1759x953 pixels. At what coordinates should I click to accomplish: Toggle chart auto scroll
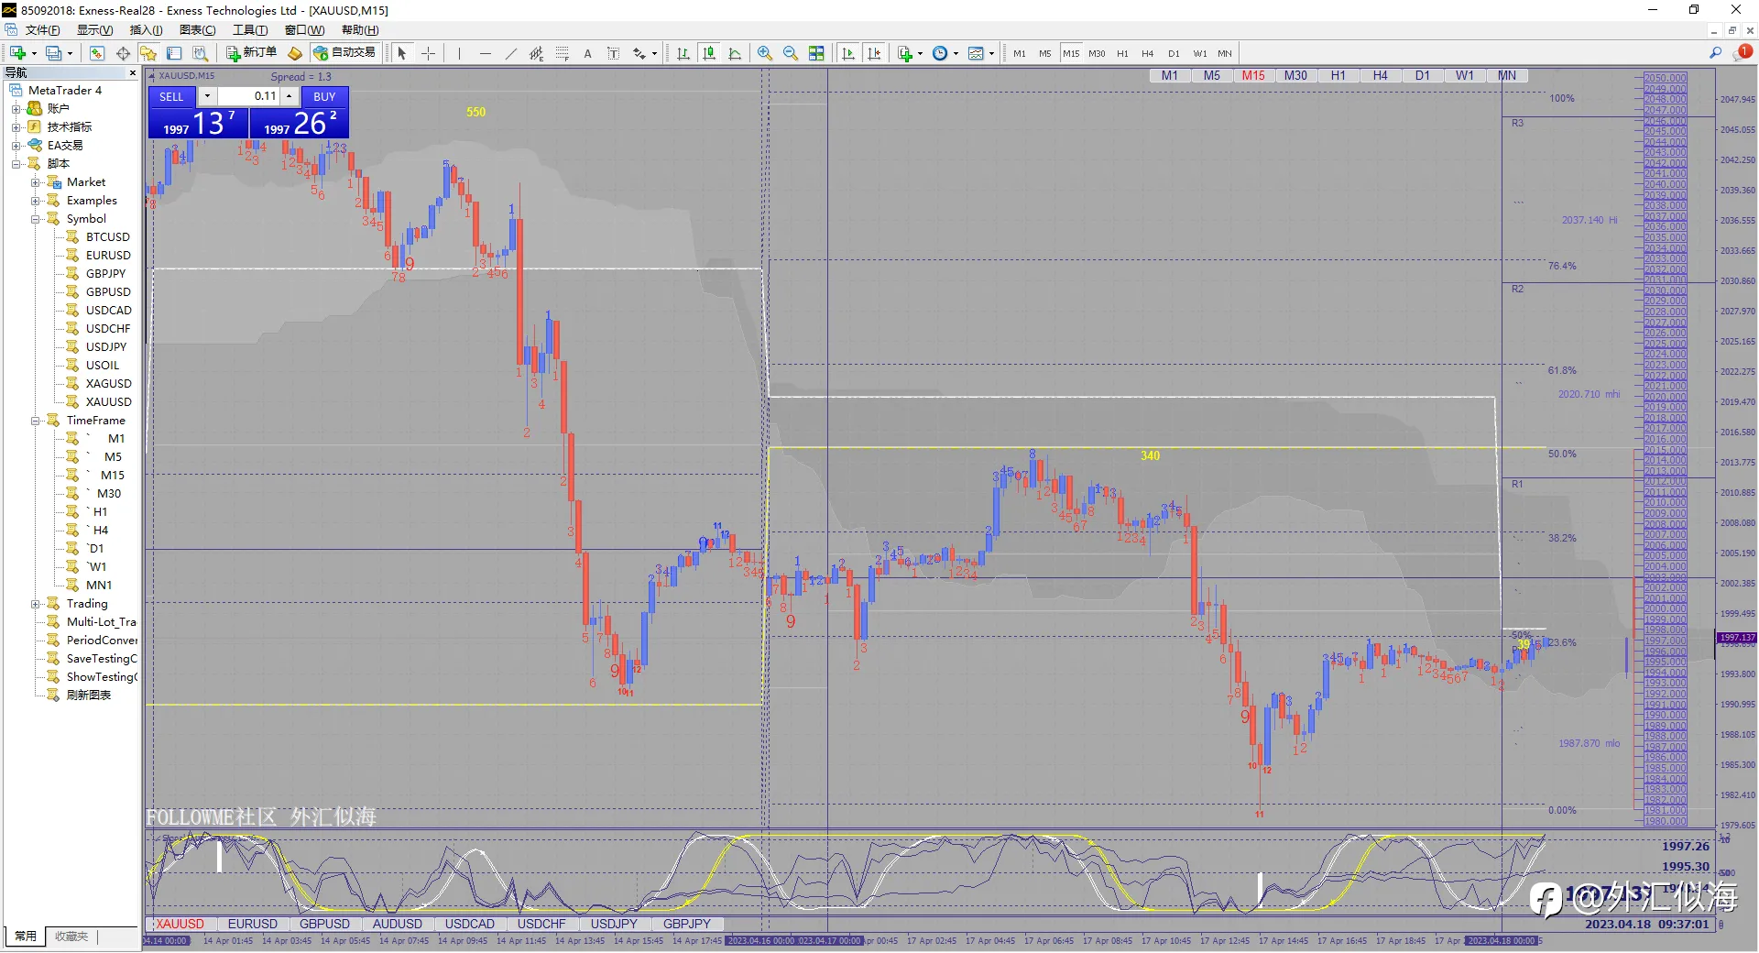(x=847, y=53)
